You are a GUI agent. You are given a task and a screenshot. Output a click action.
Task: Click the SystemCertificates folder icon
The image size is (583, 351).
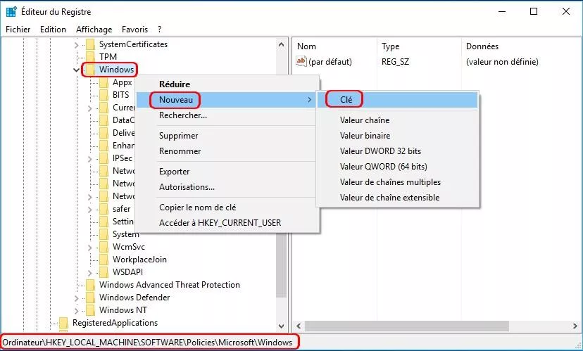pyautogui.click(x=90, y=44)
